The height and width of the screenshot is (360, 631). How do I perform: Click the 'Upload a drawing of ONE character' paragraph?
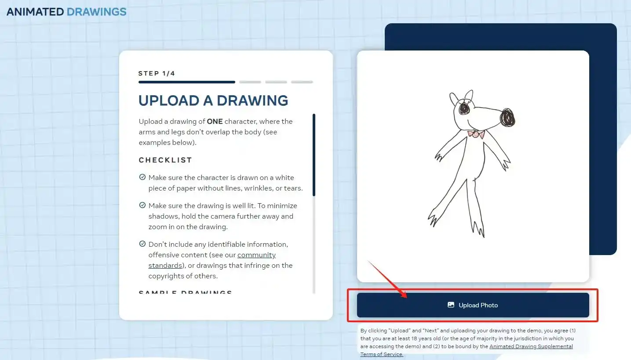215,132
